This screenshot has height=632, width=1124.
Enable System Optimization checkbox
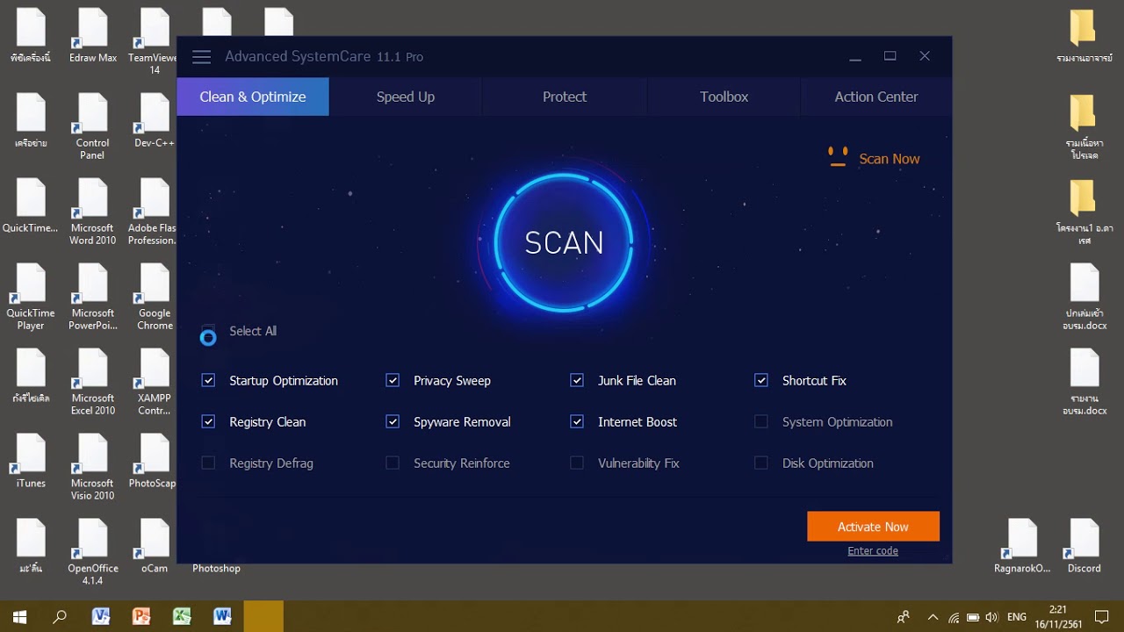click(761, 421)
